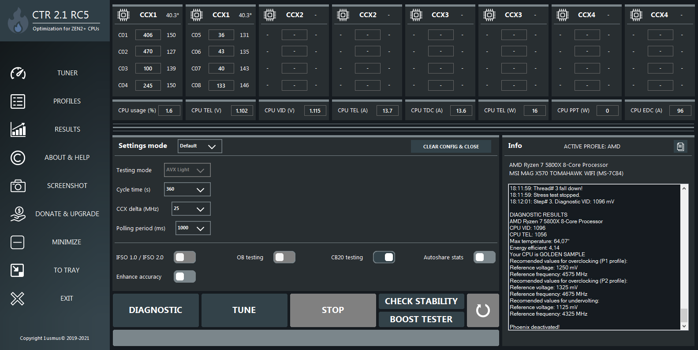Image resolution: width=698 pixels, height=350 pixels.
Task: Start the DIAGNOSTIC run
Action: tap(156, 310)
